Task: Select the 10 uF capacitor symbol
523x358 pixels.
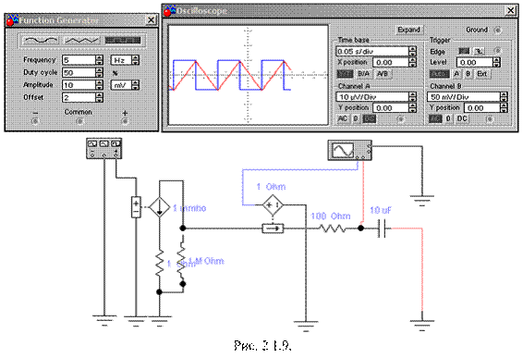Action: click(x=383, y=228)
